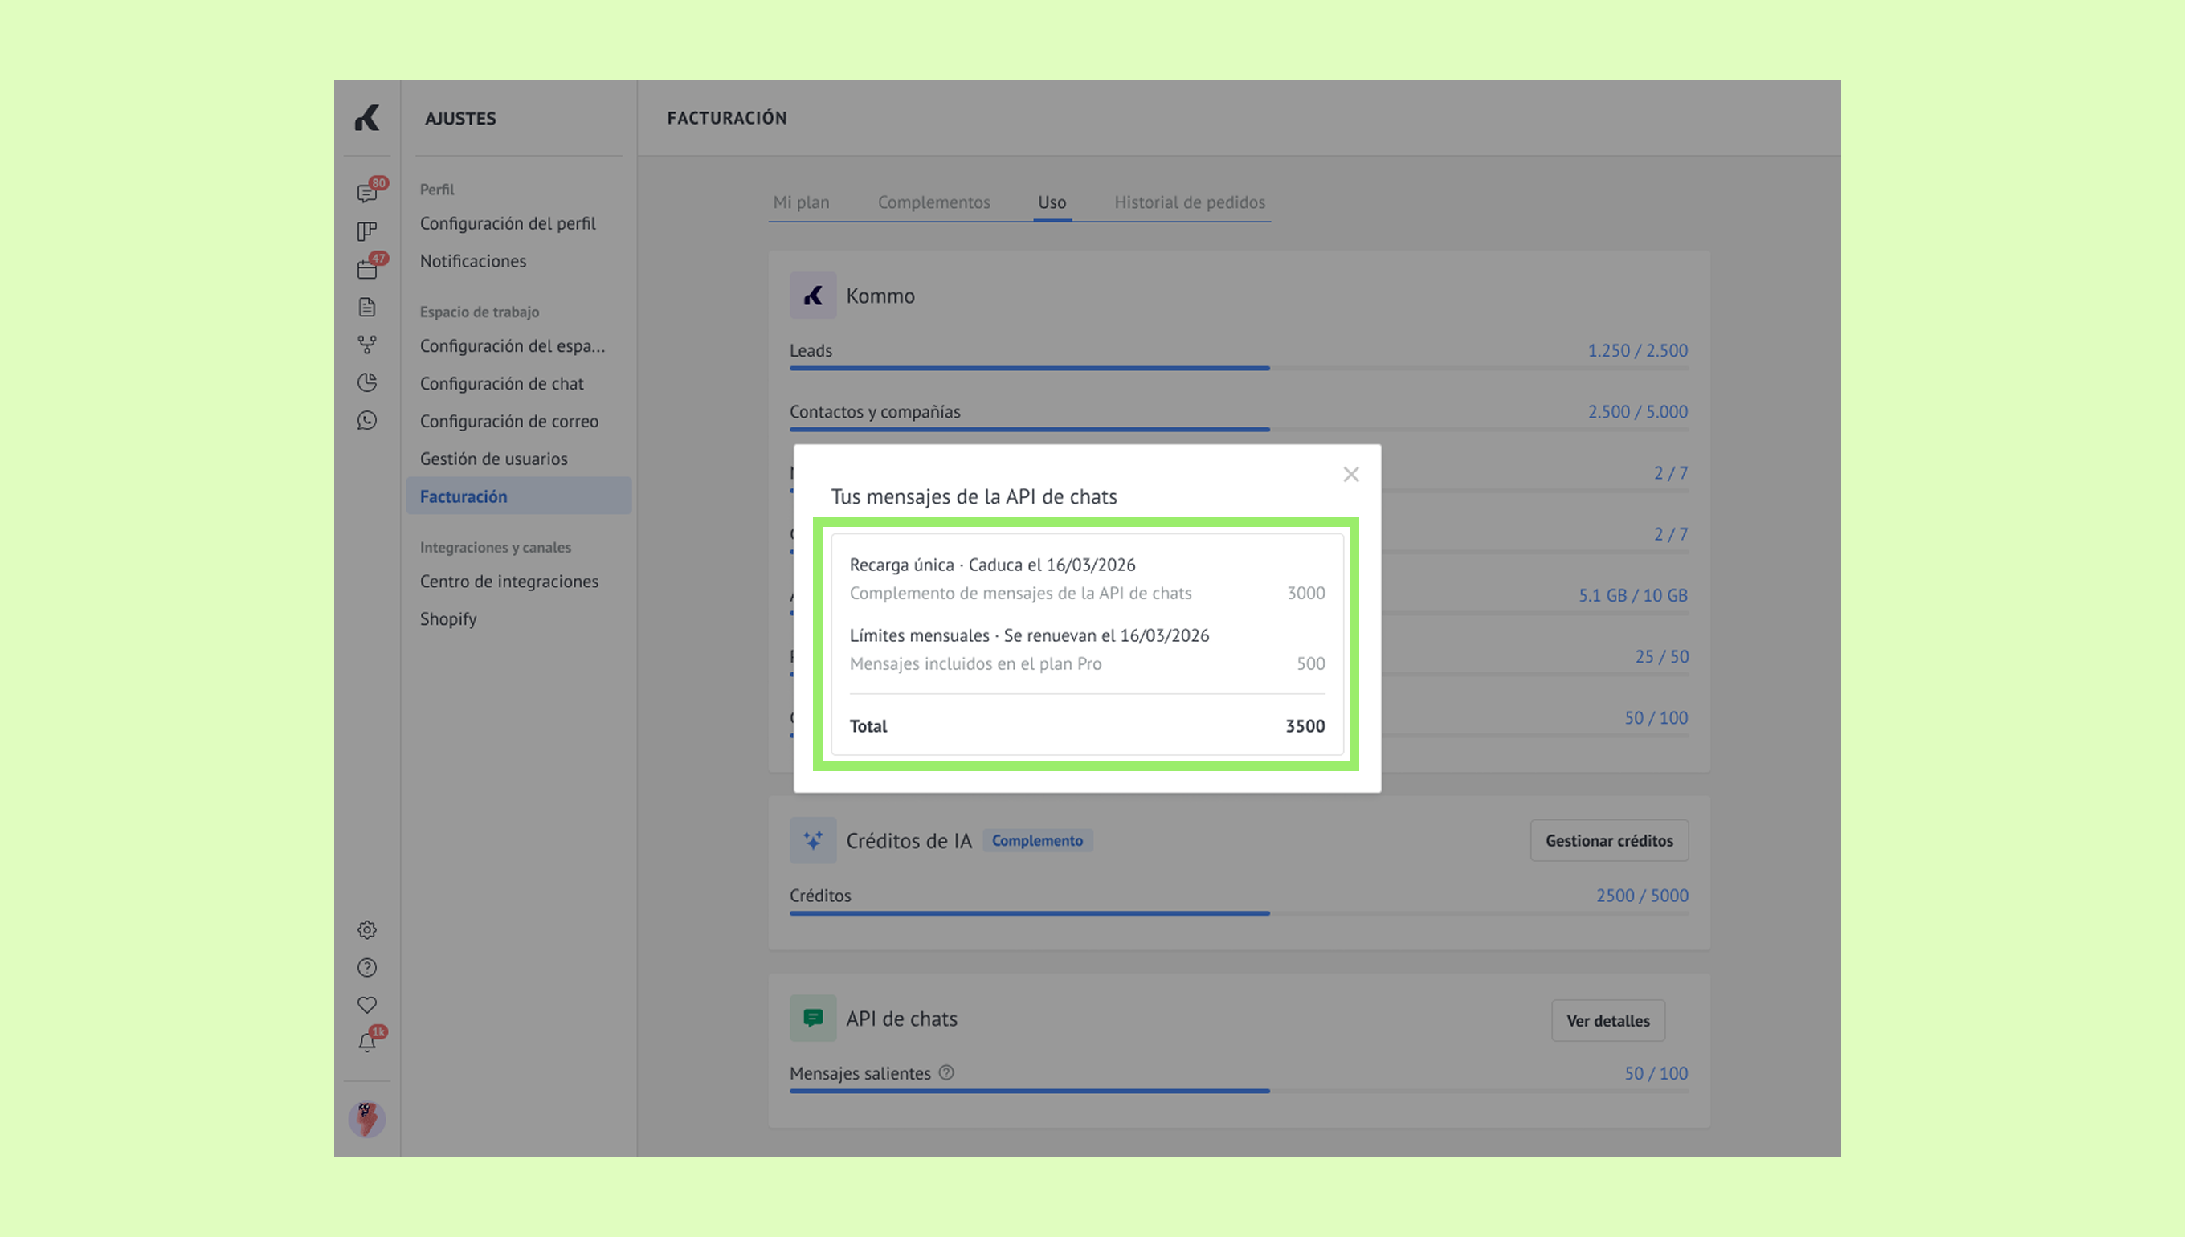Click the Créditos de IA sparkle icon
This screenshot has width=2185, height=1237.
813,840
